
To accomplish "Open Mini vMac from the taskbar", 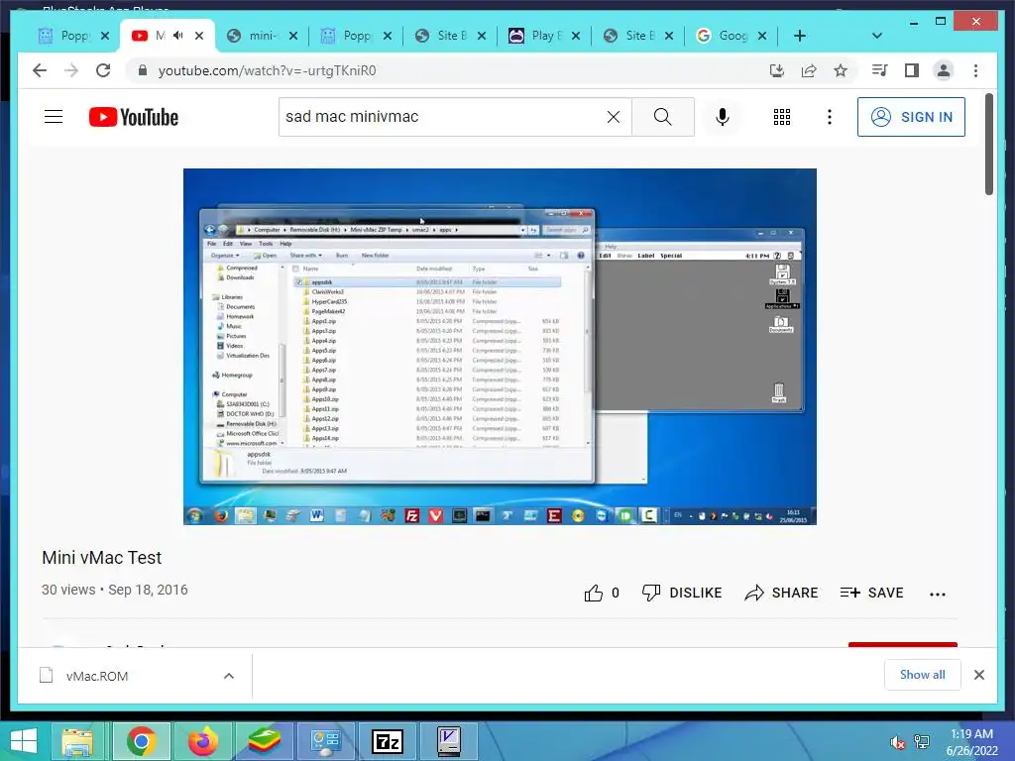I will (449, 741).
